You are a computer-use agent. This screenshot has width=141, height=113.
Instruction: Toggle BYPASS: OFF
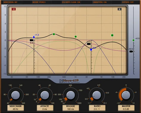128,2
